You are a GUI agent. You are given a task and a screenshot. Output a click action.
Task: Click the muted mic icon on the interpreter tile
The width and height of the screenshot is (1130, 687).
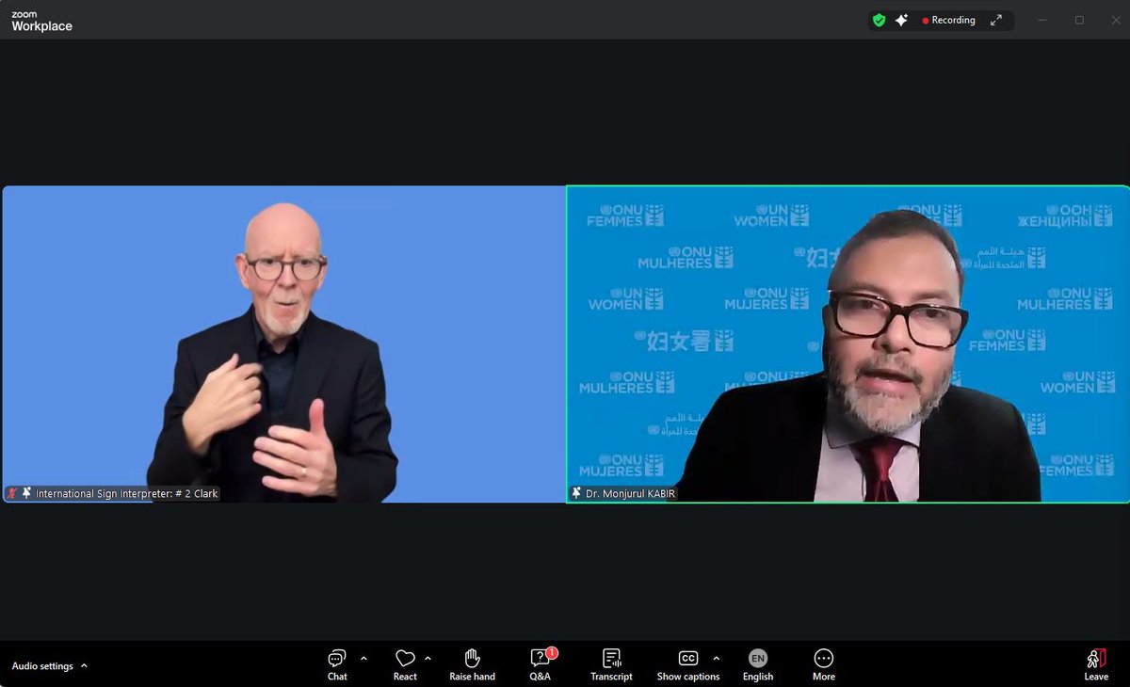point(12,493)
